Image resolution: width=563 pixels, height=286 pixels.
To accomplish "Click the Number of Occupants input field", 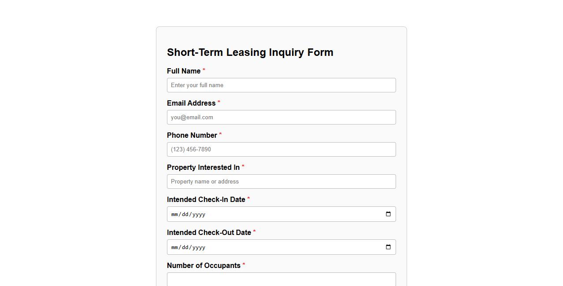I will tap(281, 279).
